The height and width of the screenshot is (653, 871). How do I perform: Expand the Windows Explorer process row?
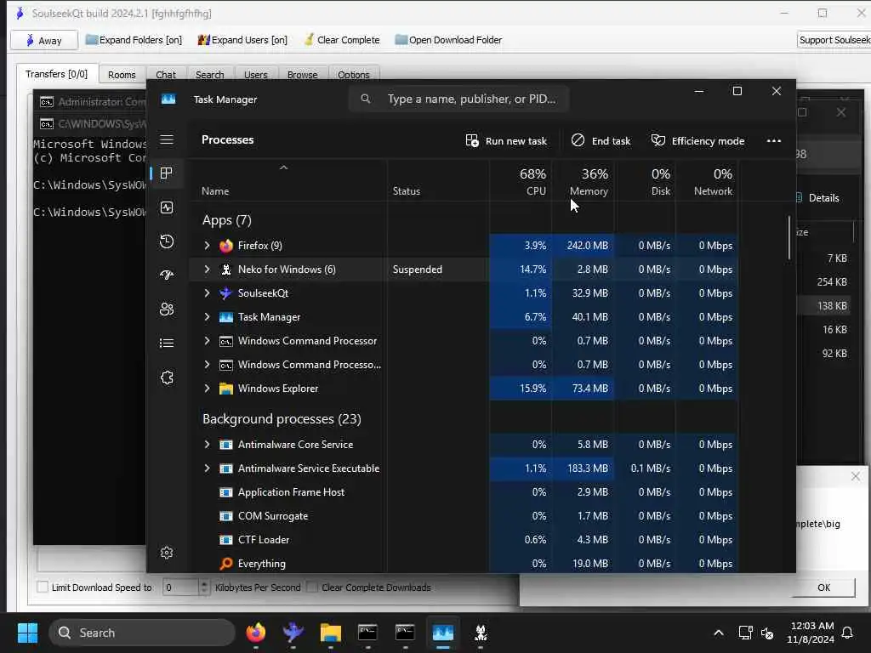(x=207, y=389)
